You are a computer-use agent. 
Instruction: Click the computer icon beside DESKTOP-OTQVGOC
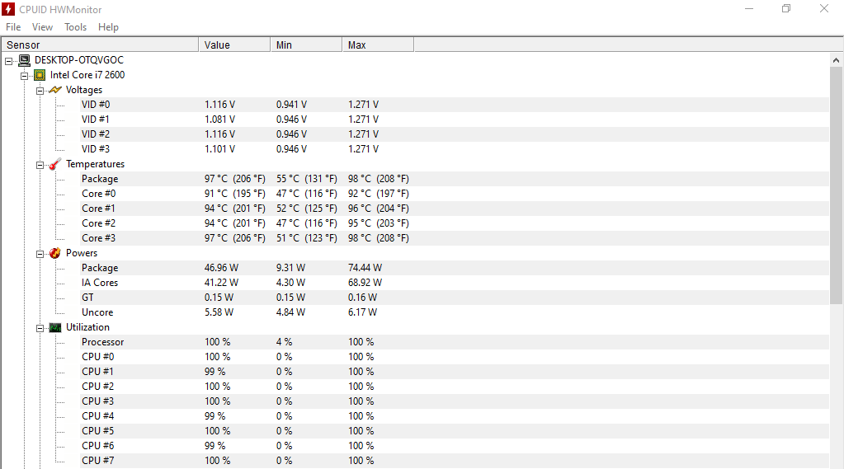tap(25, 60)
